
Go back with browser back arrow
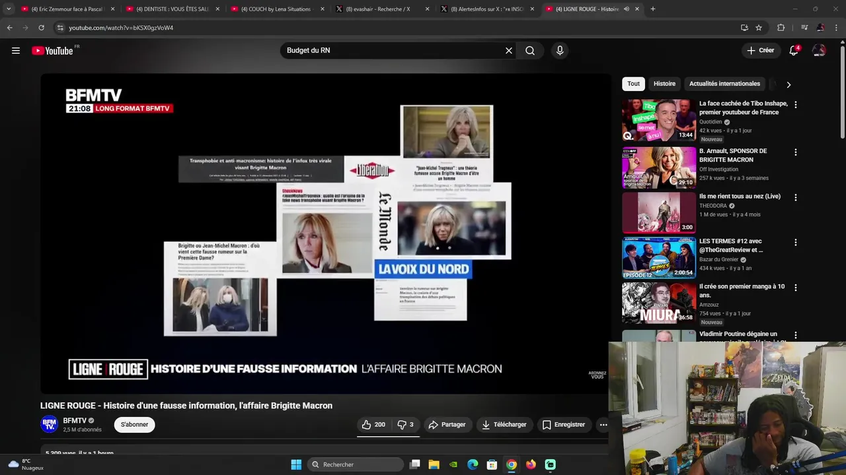coord(9,28)
